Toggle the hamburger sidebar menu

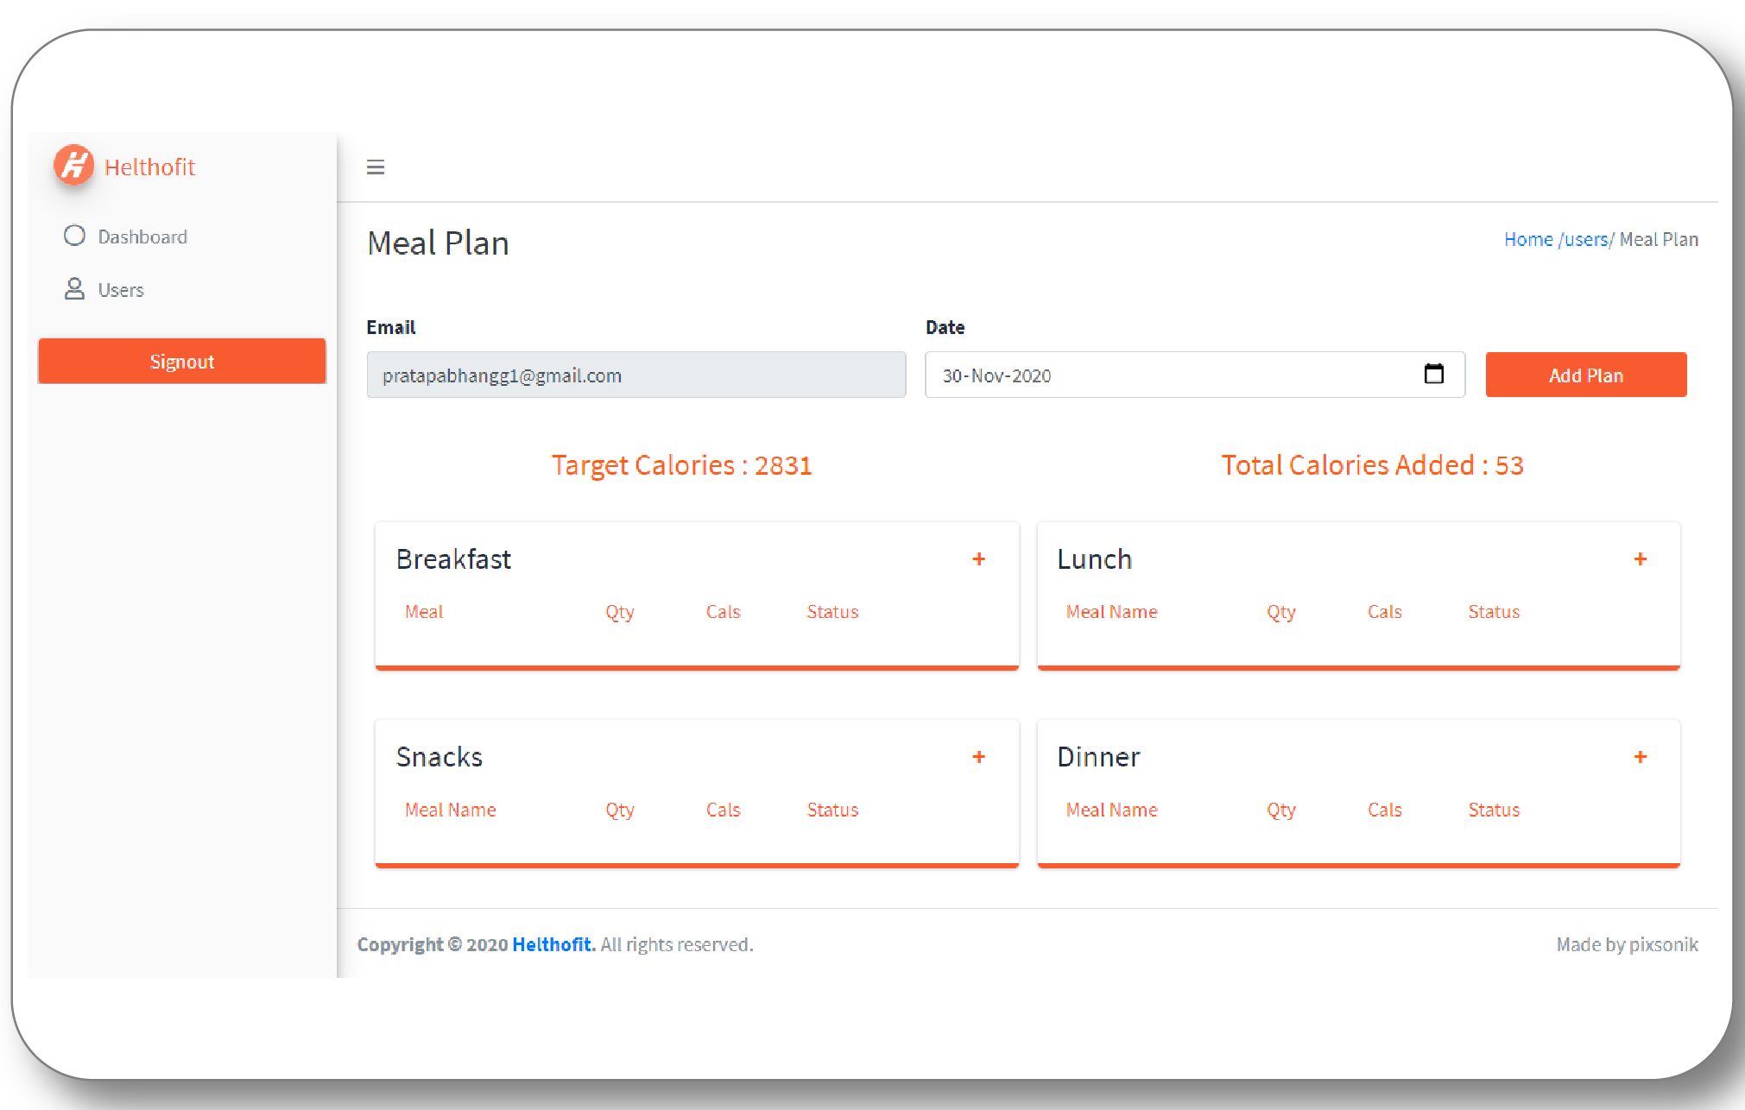coord(376,167)
